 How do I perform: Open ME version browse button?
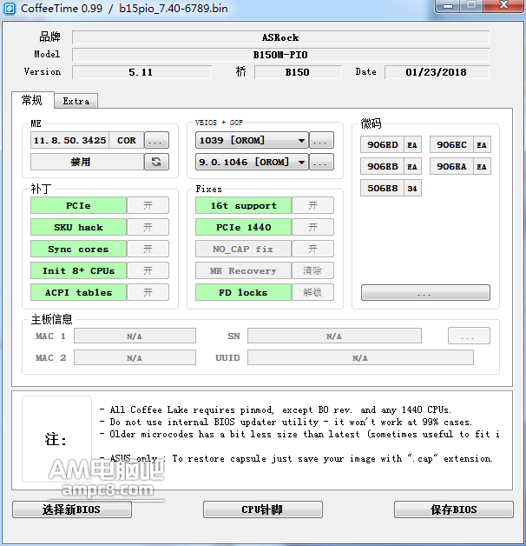tap(156, 140)
